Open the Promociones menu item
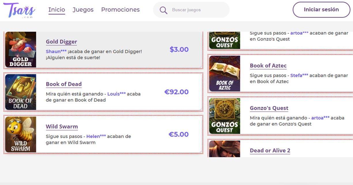The height and width of the screenshot is (185, 353). tap(120, 10)
